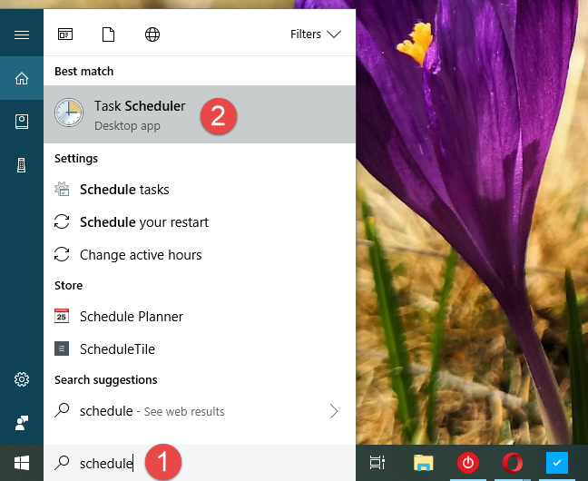
Task: Select the Home icon in the sidebar
Action: pos(22,79)
